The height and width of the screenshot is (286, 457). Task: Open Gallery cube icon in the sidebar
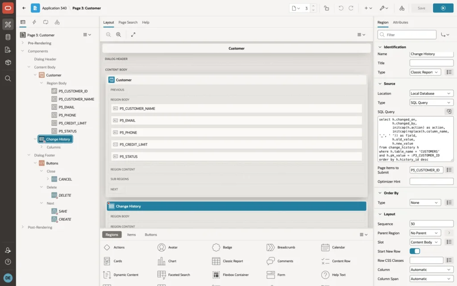[x=8, y=63]
